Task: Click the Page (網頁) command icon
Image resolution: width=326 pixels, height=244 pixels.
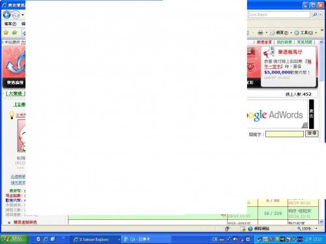Action: point(273,33)
